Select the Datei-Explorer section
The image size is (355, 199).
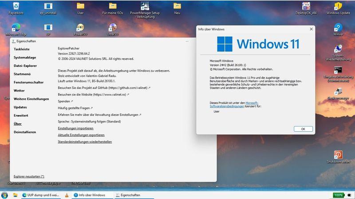tap(25, 65)
